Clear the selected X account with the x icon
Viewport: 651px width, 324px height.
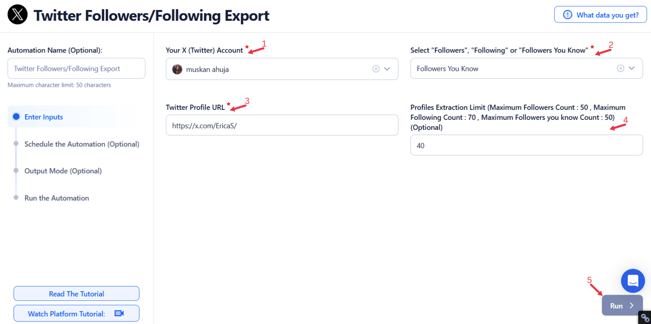[x=376, y=69]
